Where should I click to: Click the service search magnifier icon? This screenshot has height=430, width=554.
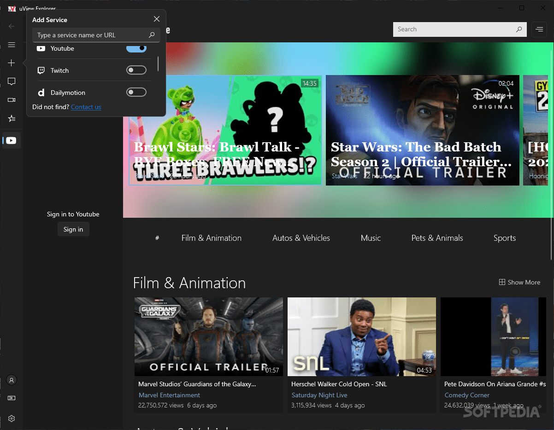152,35
